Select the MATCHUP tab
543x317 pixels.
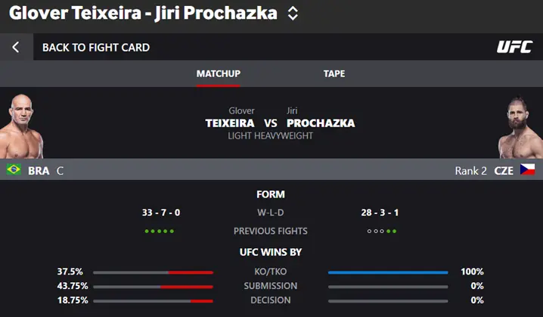(218, 73)
